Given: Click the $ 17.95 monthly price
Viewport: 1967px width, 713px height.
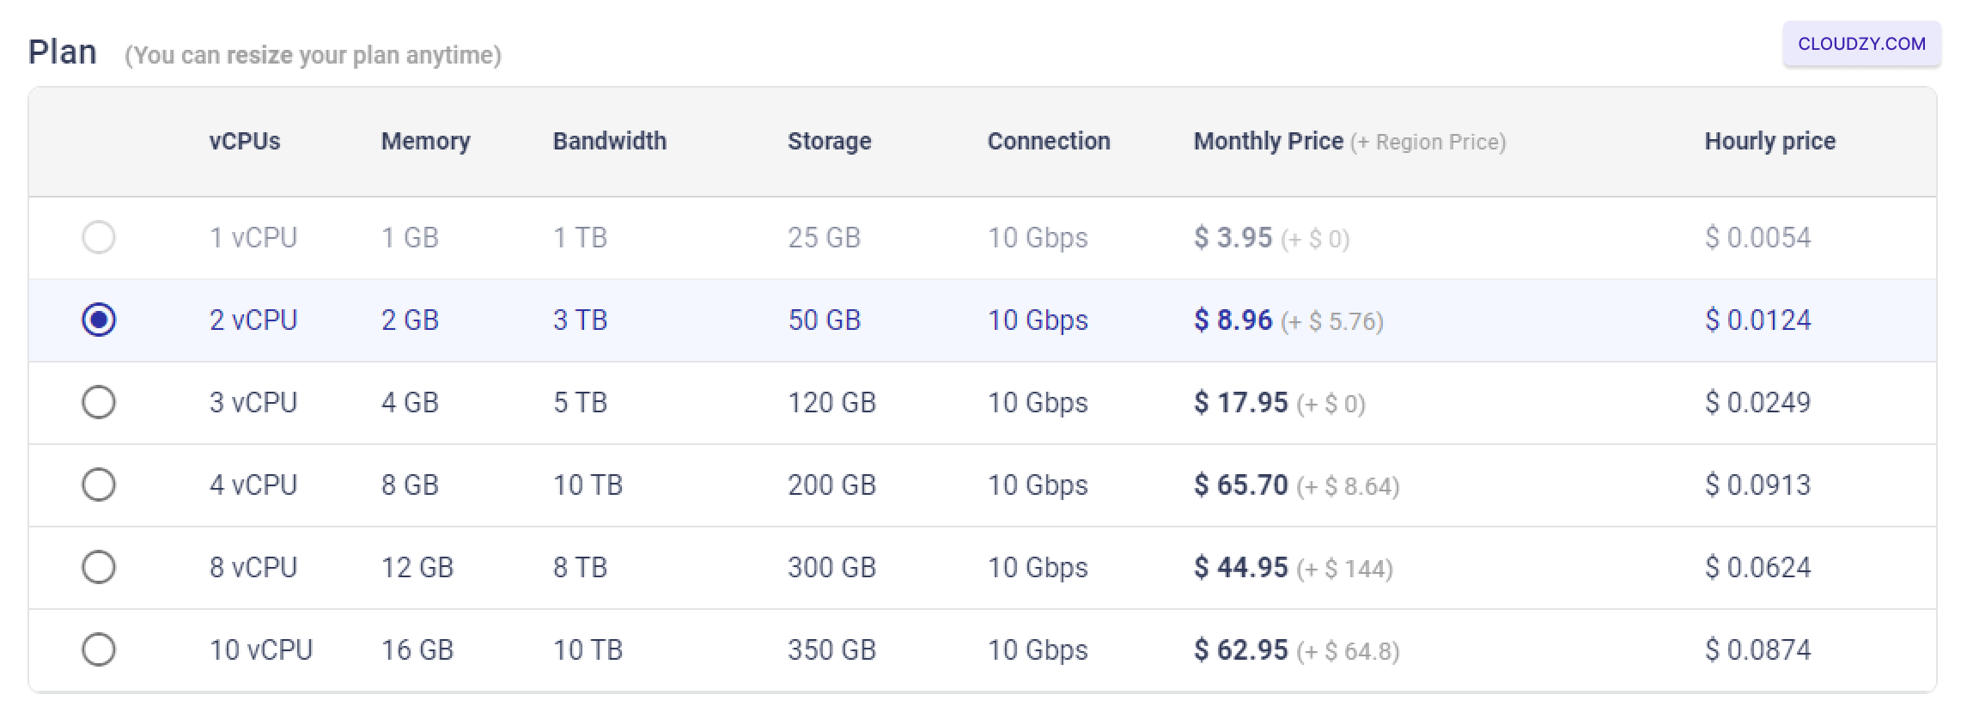Looking at the screenshot, I should [1241, 402].
